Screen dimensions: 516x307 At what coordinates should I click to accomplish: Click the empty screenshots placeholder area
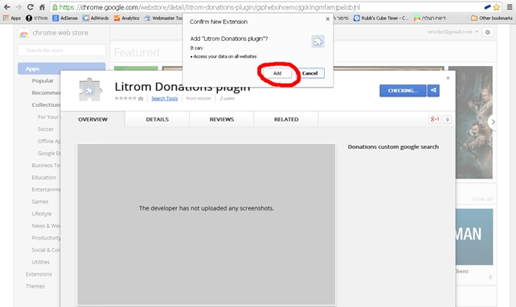point(207,224)
